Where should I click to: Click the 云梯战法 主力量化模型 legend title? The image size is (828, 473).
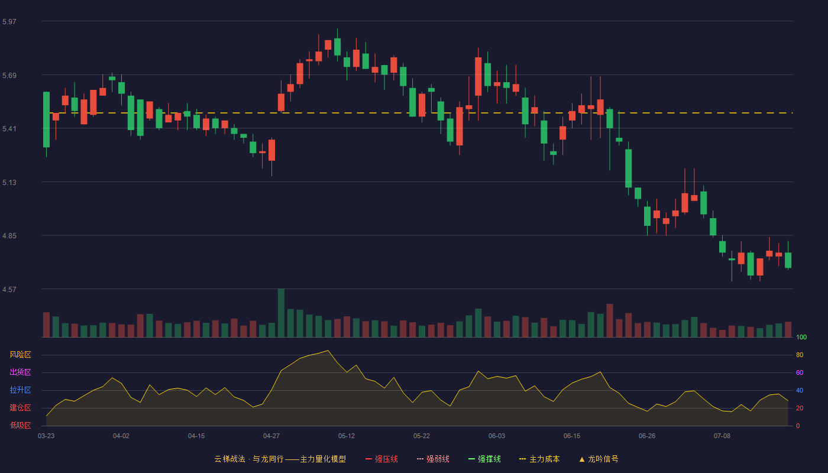(280, 459)
